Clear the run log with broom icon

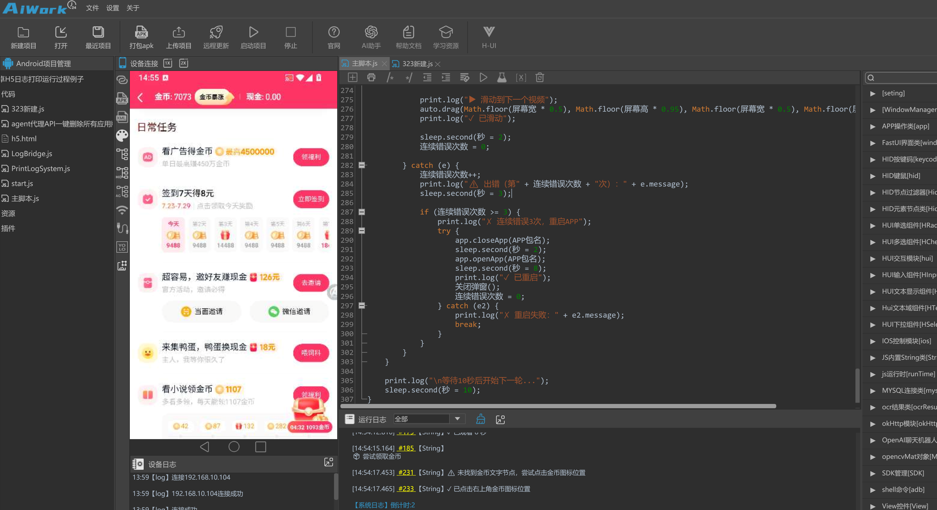pos(481,419)
